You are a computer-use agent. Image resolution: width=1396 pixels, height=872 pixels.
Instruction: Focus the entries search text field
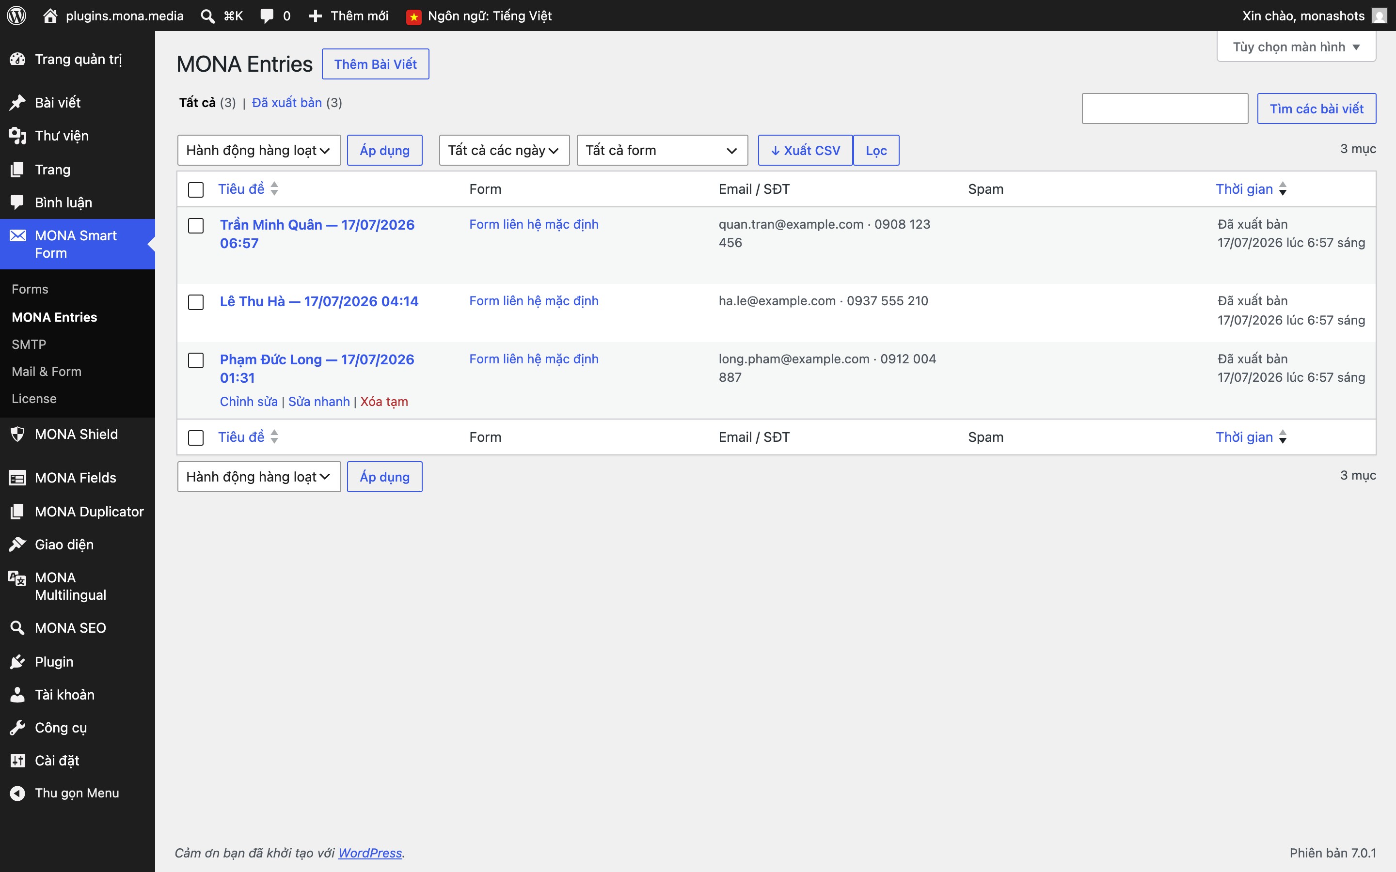coord(1165,109)
